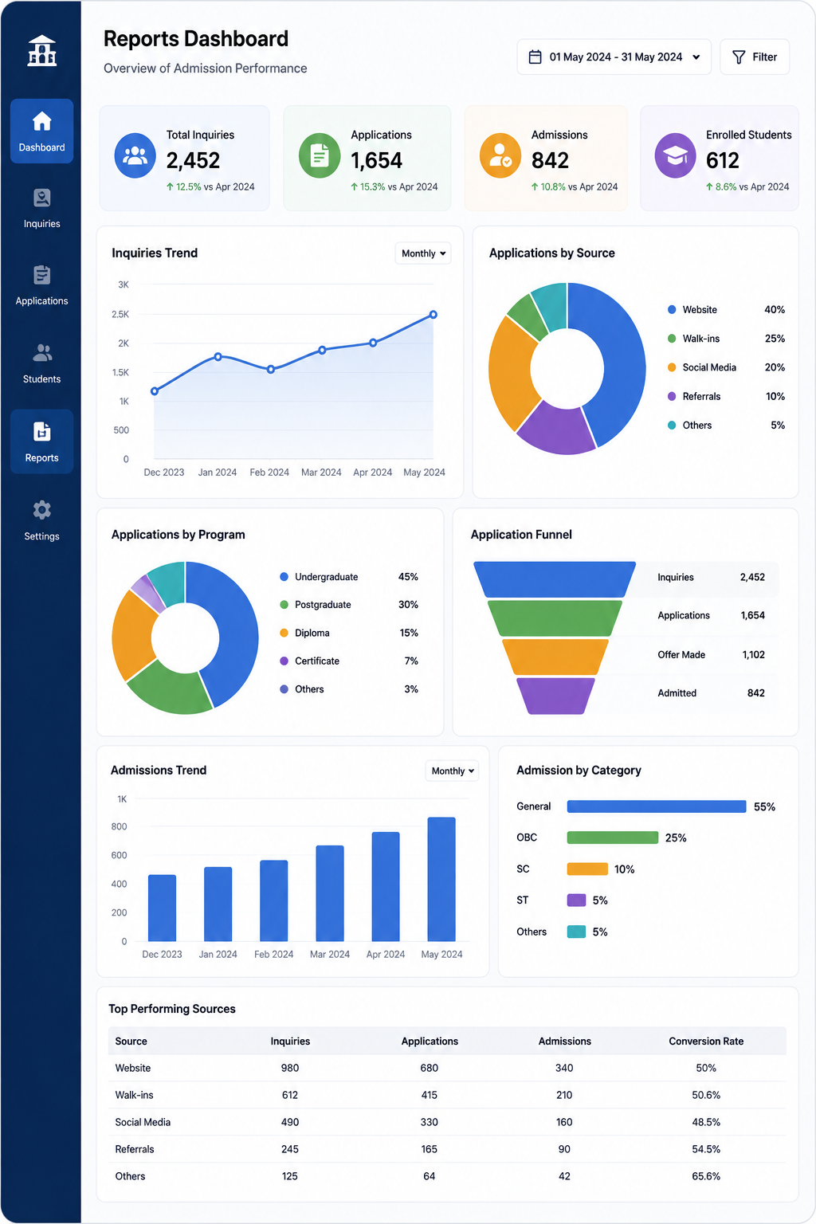Viewport: 816px width, 1224px height.
Task: Click the Jan 2024 point on Inquiries Trend
Action: [218, 356]
